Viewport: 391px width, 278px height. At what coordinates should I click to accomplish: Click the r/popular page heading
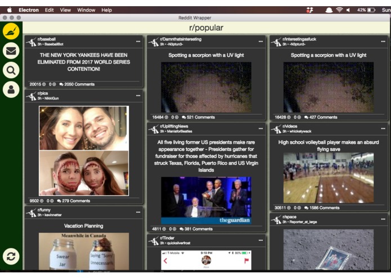[x=206, y=28]
